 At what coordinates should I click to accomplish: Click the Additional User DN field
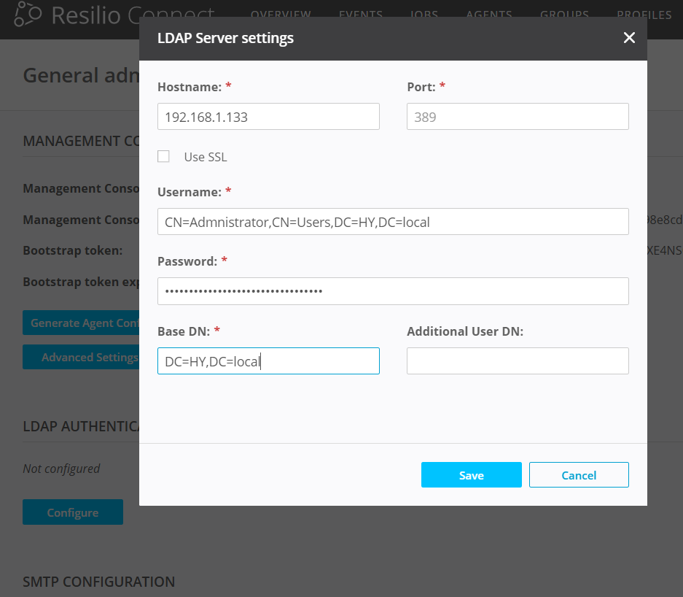point(518,361)
